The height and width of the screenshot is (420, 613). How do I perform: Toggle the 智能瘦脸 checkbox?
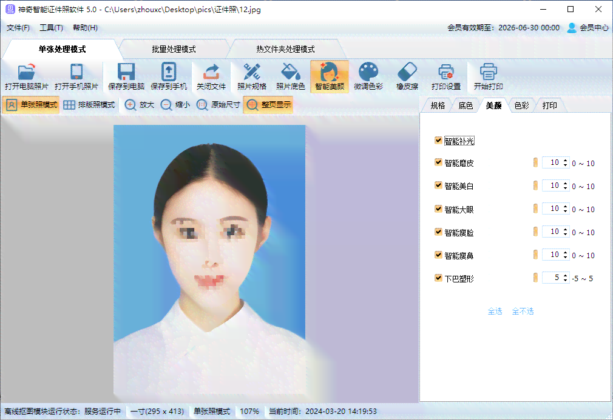pos(438,232)
